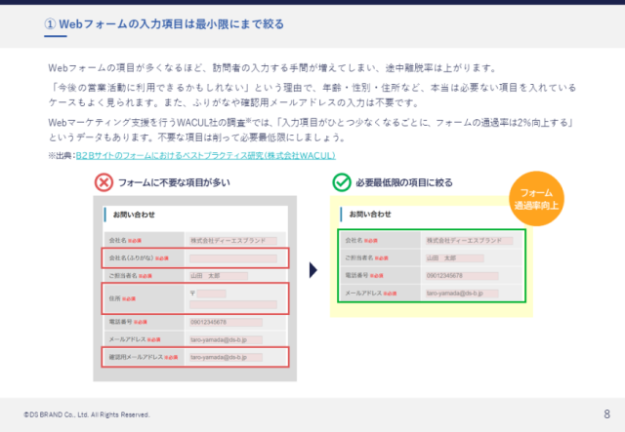Click the red X icon beside フォームに不要な項目が多い
Image resolution: width=625 pixels, height=432 pixels.
[104, 182]
